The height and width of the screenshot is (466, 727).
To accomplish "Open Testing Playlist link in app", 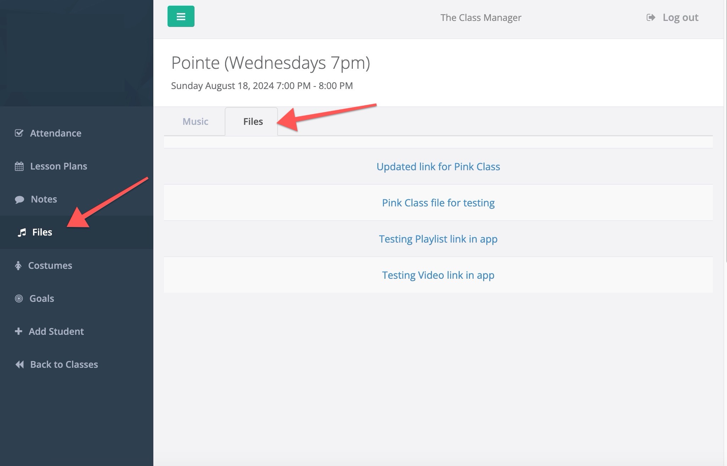I will (x=438, y=239).
